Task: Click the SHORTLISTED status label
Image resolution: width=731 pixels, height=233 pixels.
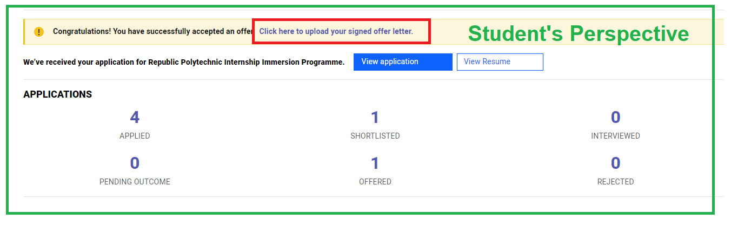Action: click(375, 136)
